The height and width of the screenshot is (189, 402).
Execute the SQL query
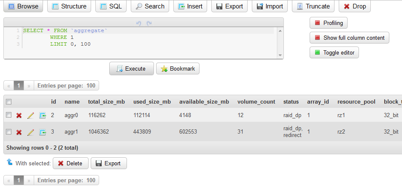(x=132, y=68)
